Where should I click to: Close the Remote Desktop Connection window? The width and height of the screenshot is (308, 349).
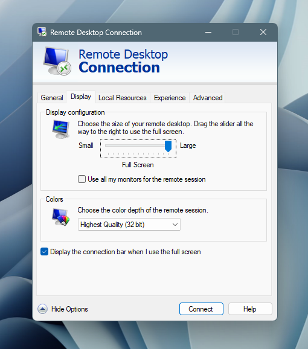[x=263, y=32]
